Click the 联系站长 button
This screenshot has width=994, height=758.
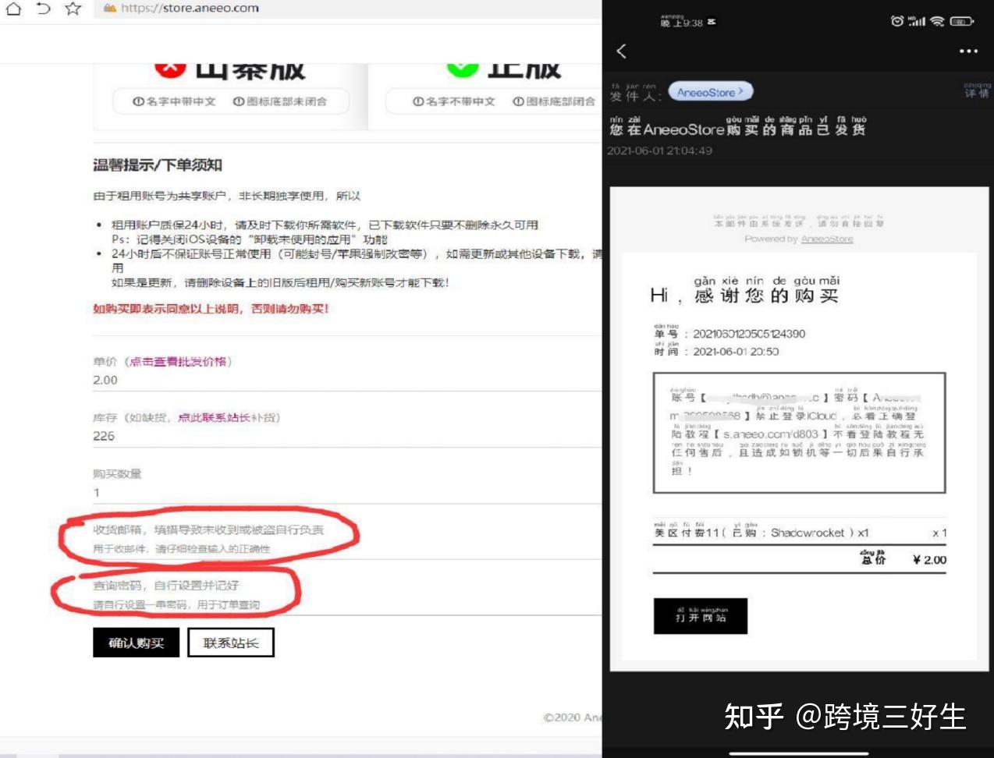click(x=231, y=643)
